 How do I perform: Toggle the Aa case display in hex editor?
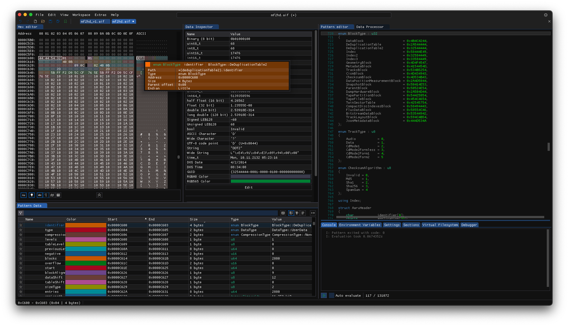23,195
